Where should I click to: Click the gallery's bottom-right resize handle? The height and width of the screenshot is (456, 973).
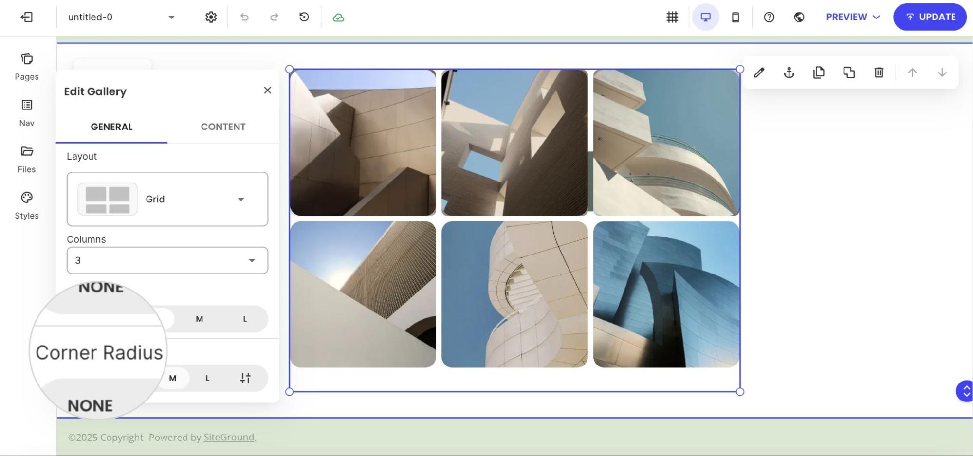[740, 392]
